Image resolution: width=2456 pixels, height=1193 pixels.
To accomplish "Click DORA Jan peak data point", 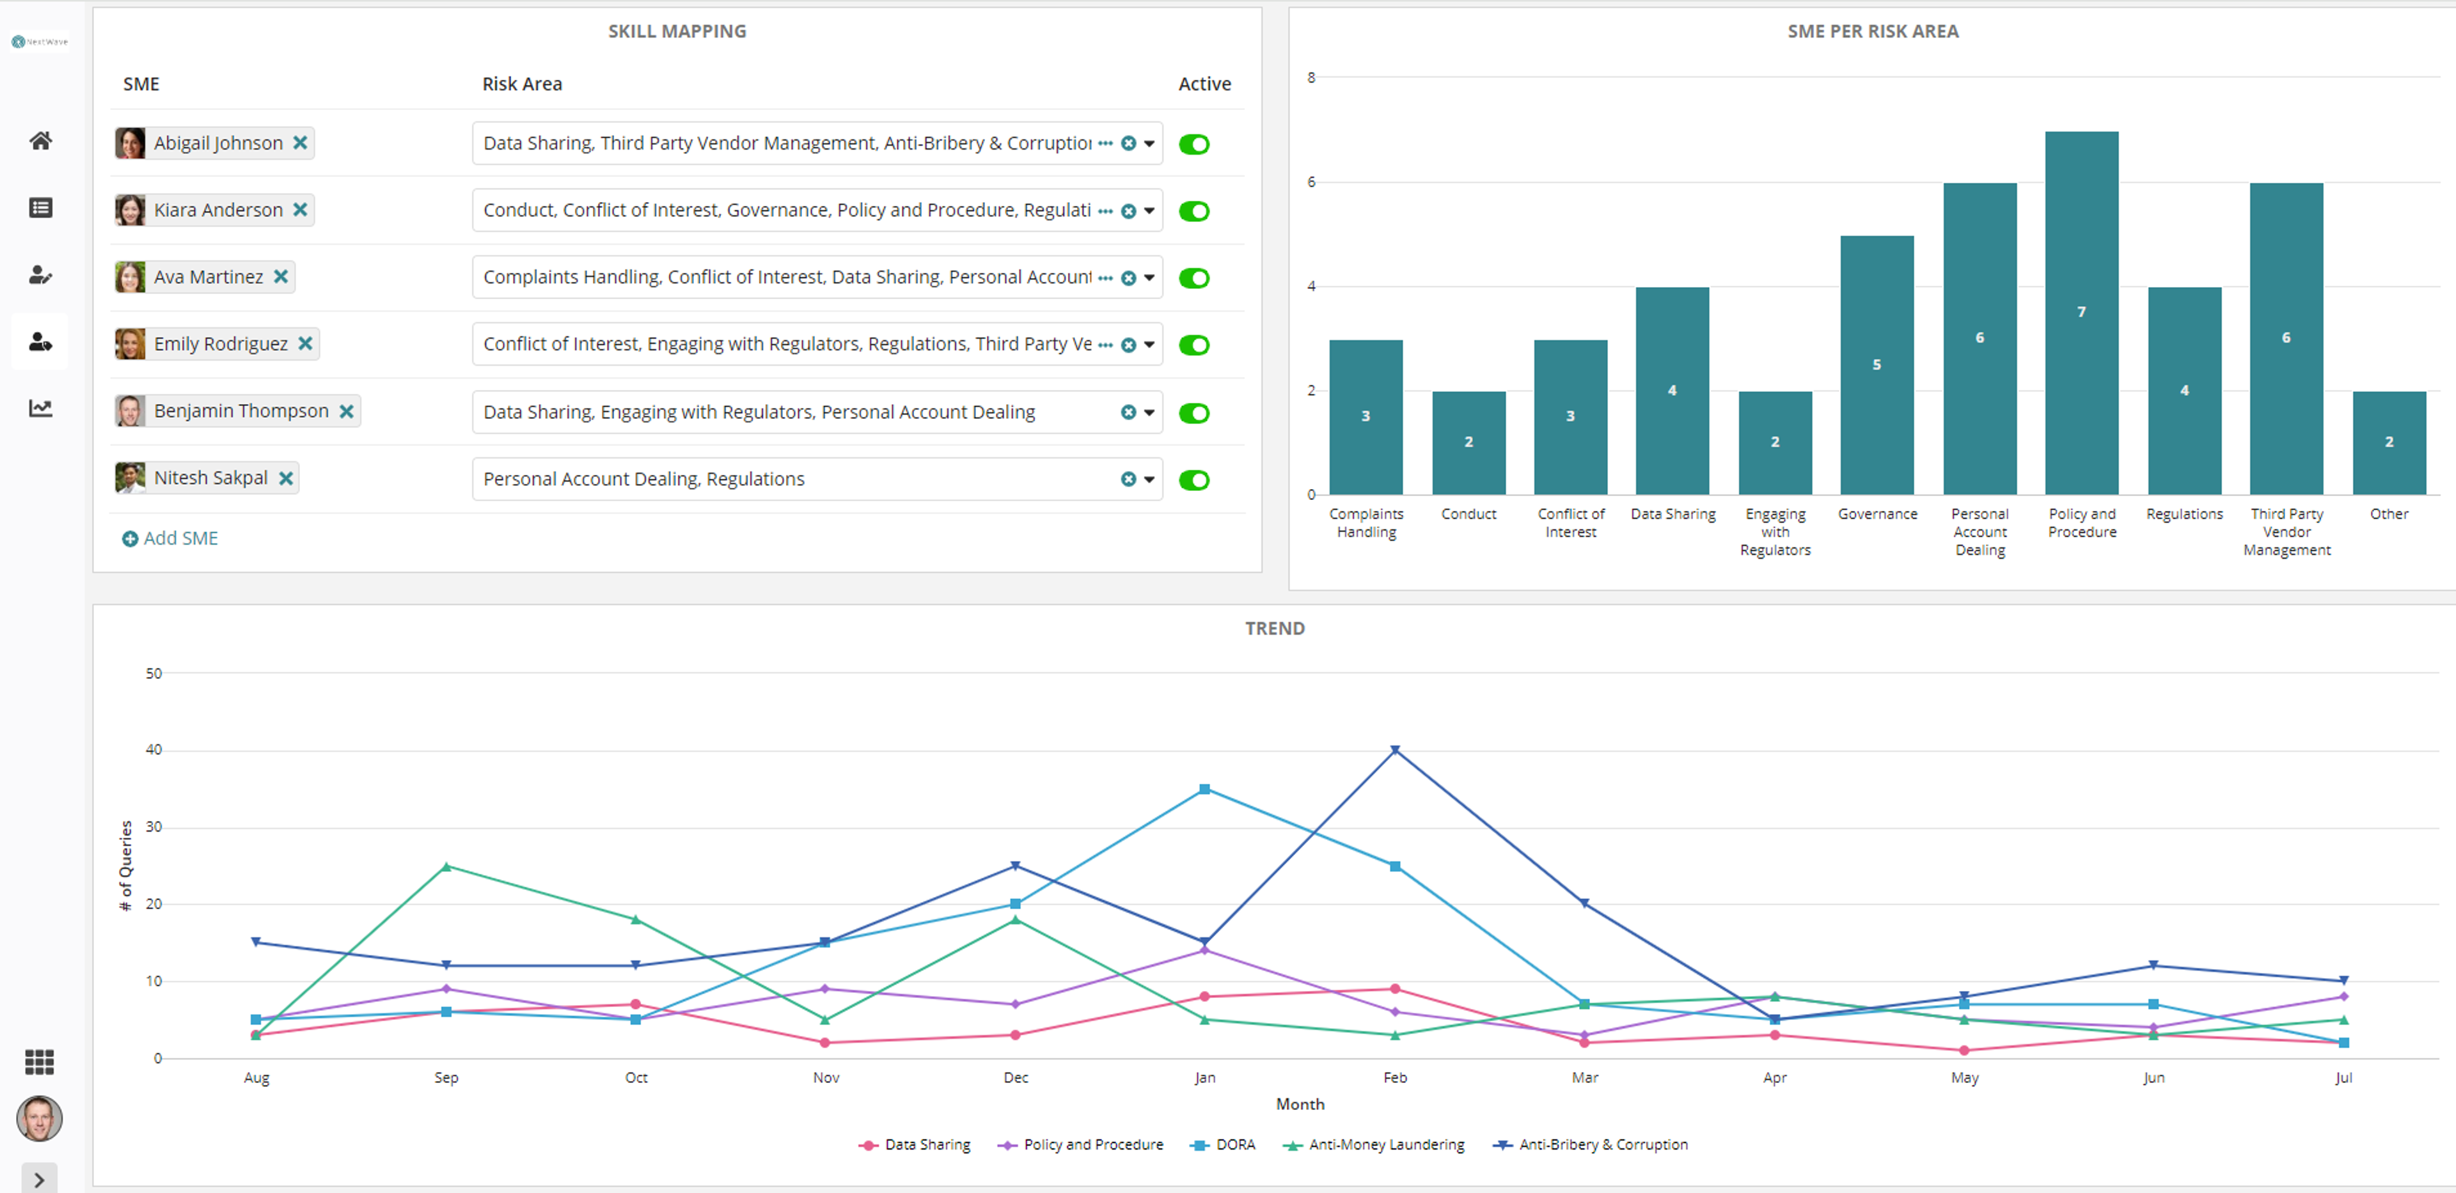I will pyautogui.click(x=1204, y=789).
